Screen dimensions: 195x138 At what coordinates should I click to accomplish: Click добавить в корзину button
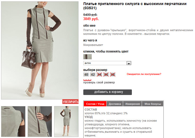click(x=107, y=92)
